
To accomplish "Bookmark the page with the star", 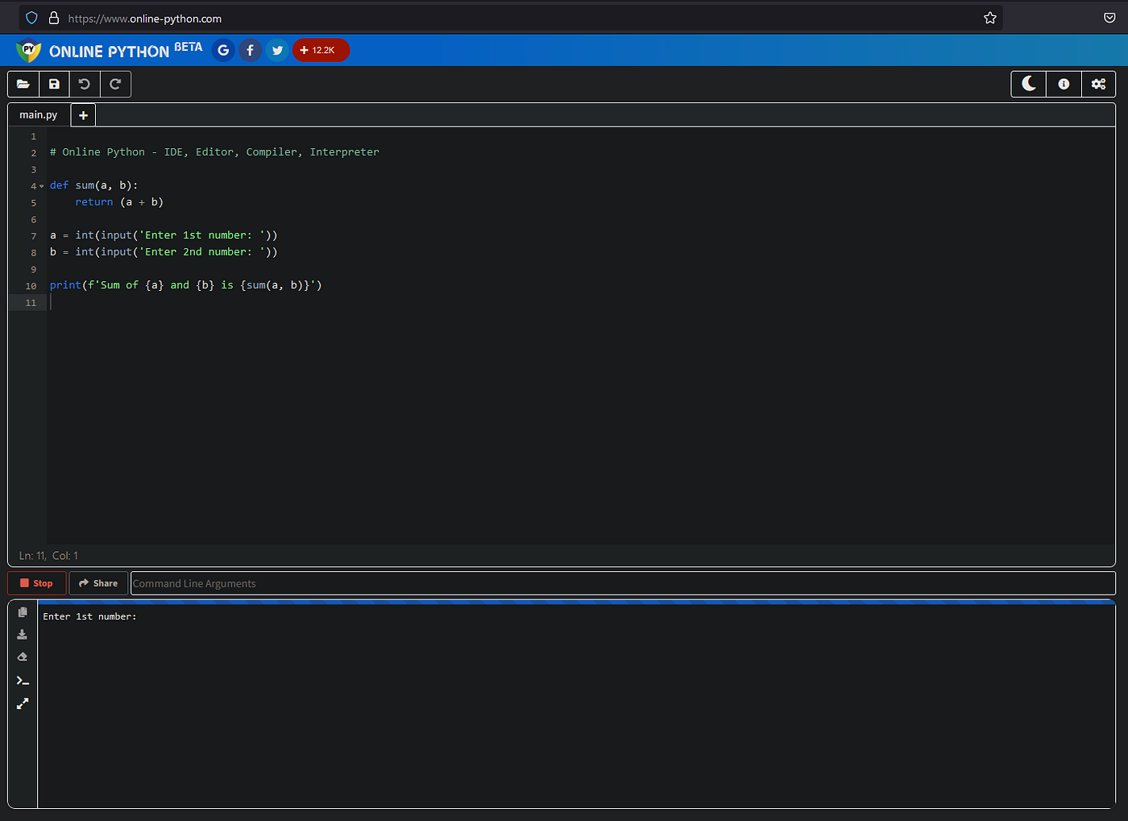I will pyautogui.click(x=990, y=17).
